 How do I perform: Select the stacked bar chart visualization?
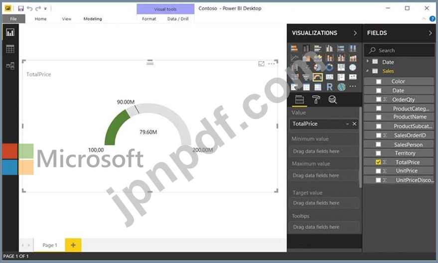[x=294, y=48]
